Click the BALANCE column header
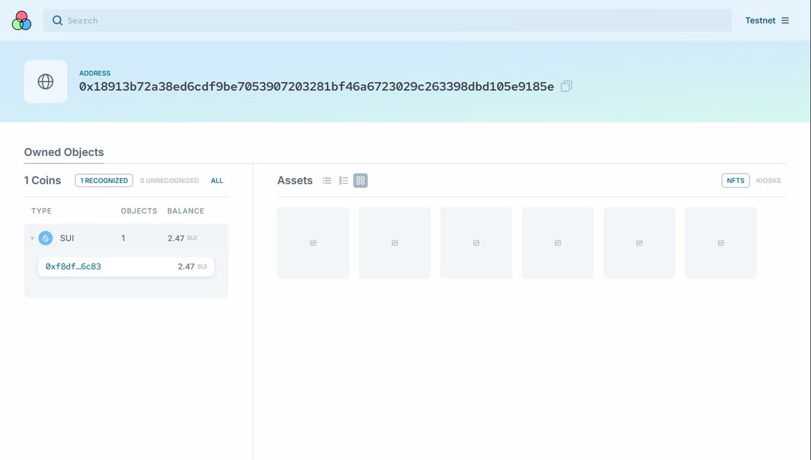This screenshot has width=811, height=460. 186,211
